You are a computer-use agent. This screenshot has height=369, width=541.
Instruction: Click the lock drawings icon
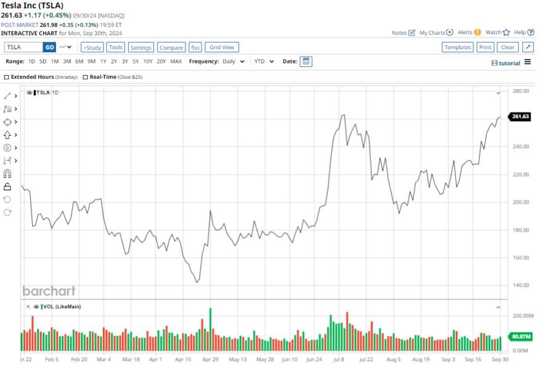click(7, 186)
